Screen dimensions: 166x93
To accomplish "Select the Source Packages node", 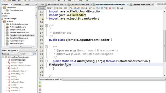I will (10, 19).
